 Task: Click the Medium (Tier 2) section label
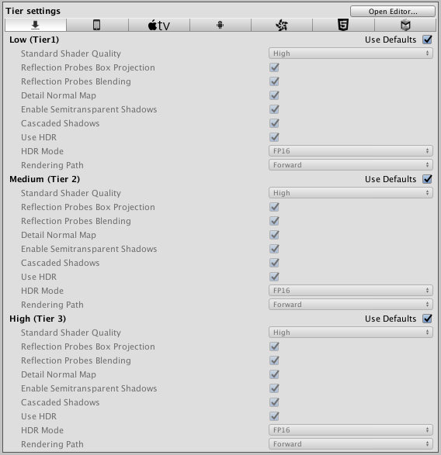tap(44, 179)
